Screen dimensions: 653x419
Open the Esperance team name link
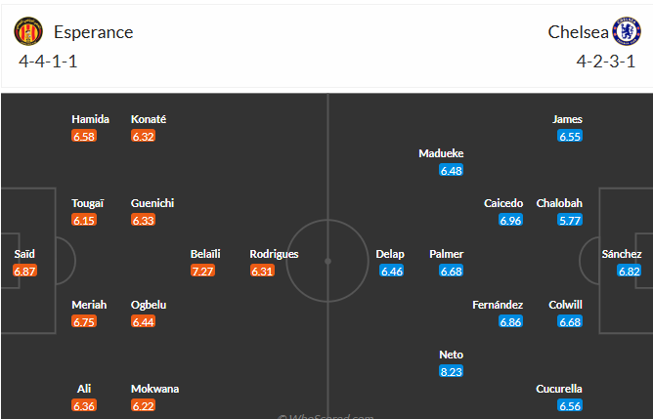(93, 32)
